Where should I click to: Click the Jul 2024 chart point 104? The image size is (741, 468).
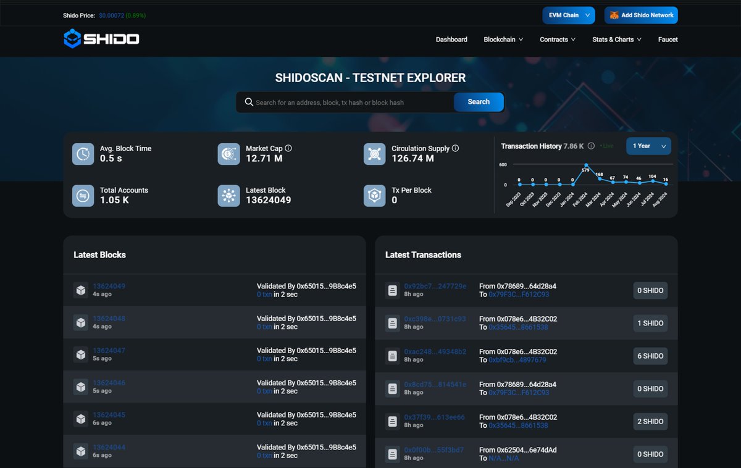pos(652,181)
